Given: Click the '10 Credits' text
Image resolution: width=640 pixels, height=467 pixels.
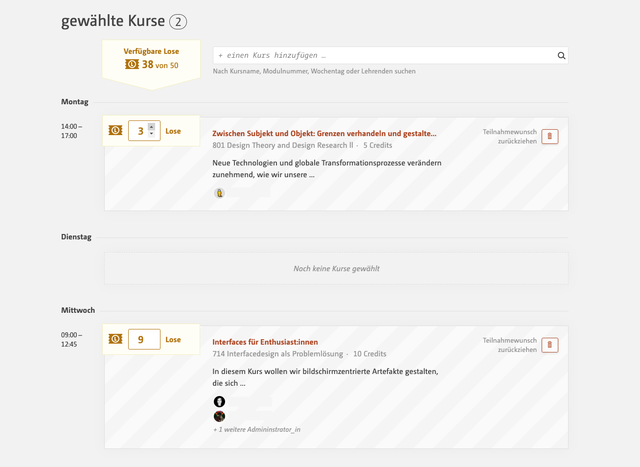Looking at the screenshot, I should click(370, 353).
